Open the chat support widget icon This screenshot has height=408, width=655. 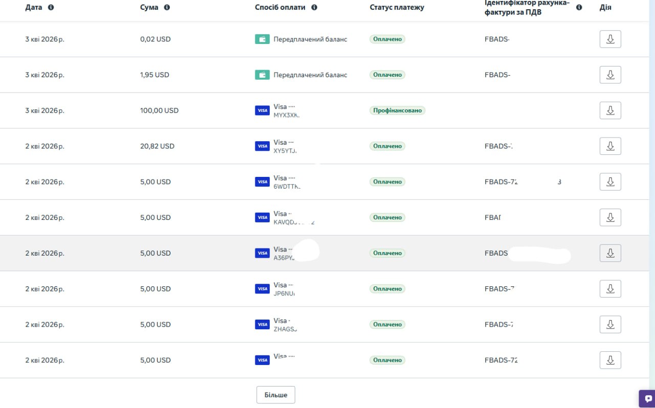point(648,398)
